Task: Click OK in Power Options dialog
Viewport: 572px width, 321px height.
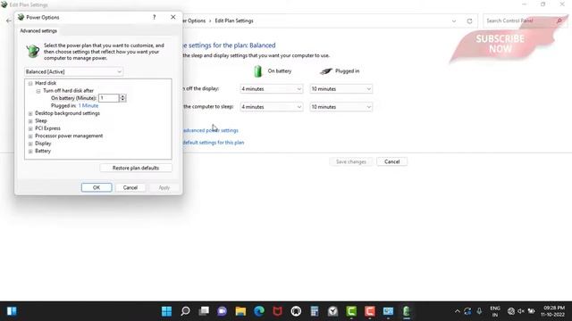Action: 97,187
